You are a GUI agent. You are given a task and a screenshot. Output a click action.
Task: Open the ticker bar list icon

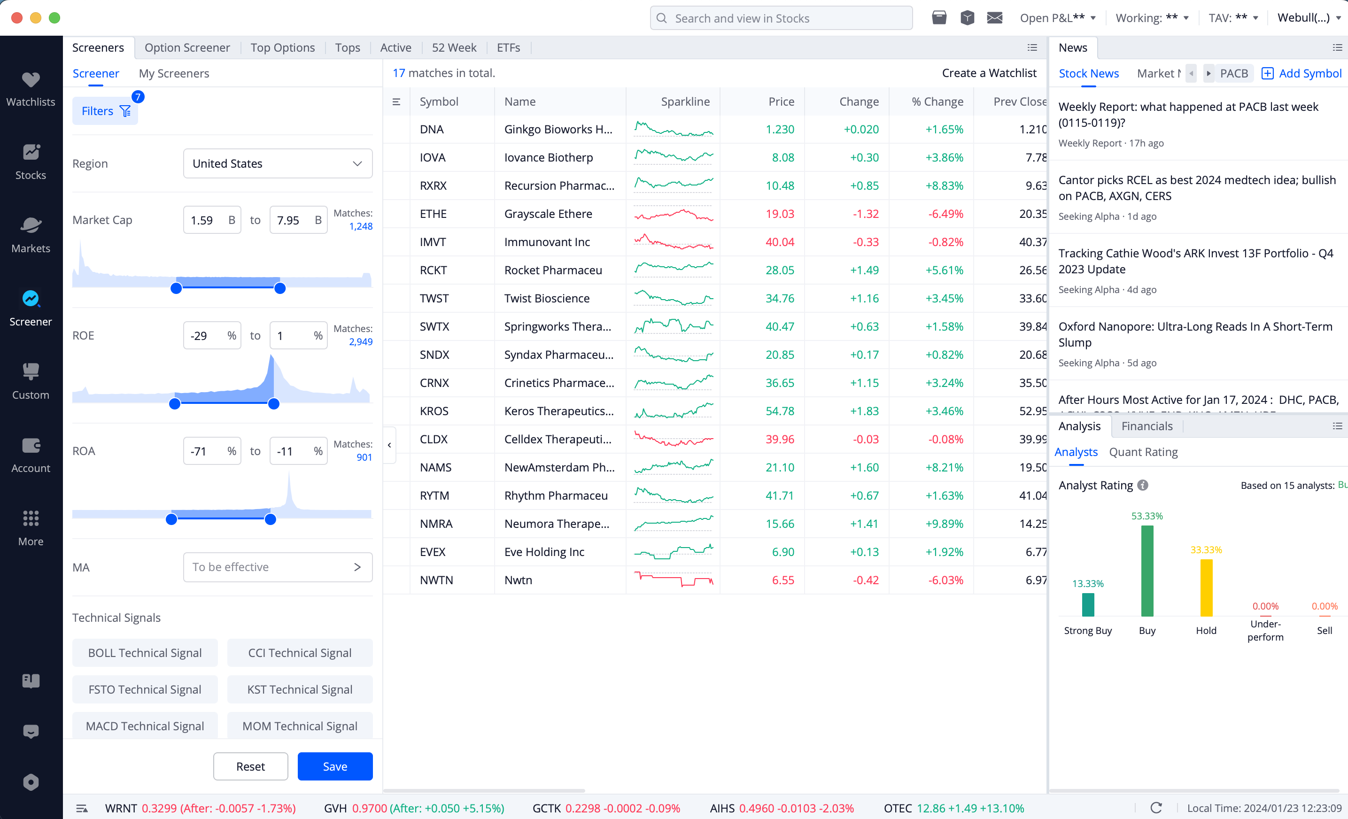(82, 808)
